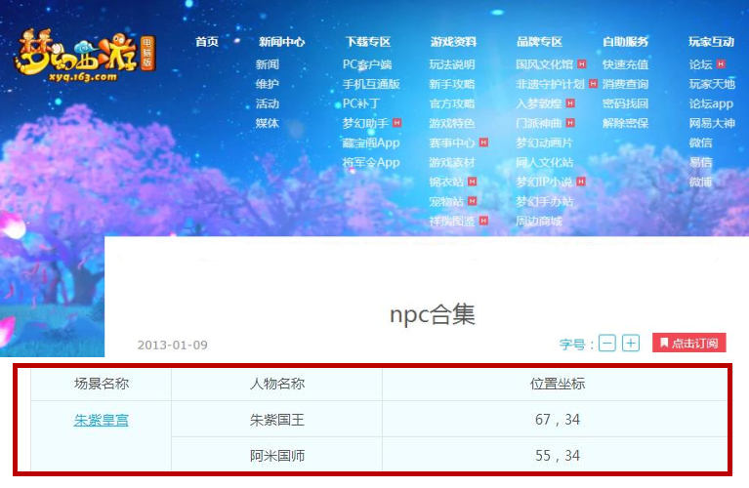This screenshot has height=488, width=749.
Task: Open the 锦衣站 link
Action: pos(446,182)
